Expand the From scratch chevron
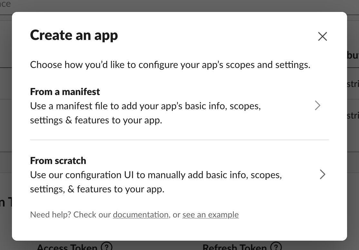The height and width of the screenshot is (250, 359). pyautogui.click(x=322, y=174)
